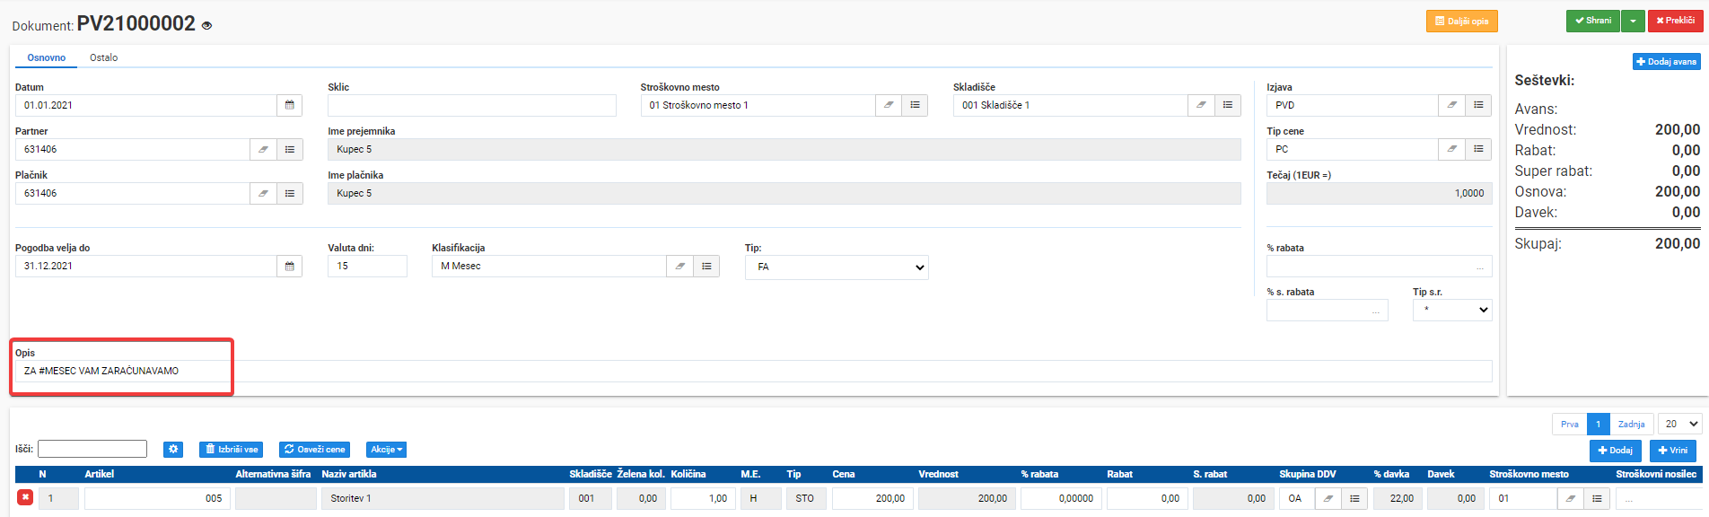Open Skupina DDV lookup in row 1
1709x517 pixels.
[1354, 498]
